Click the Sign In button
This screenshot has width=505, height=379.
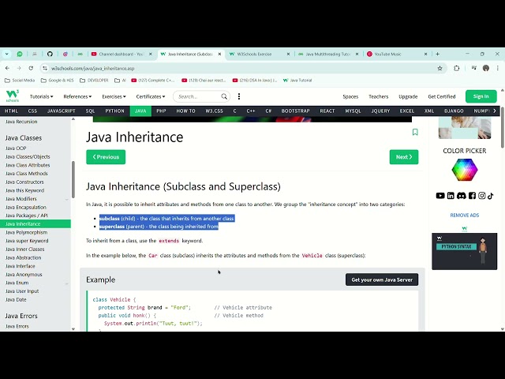[481, 96]
